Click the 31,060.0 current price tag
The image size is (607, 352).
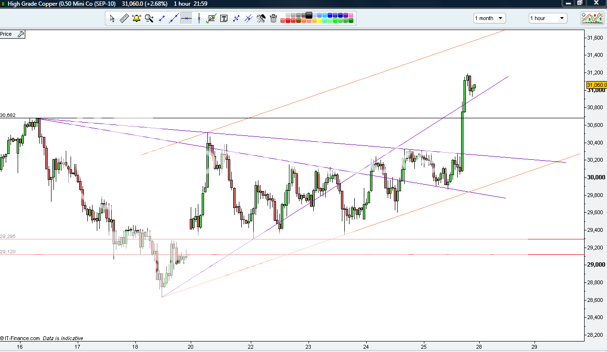597,85
